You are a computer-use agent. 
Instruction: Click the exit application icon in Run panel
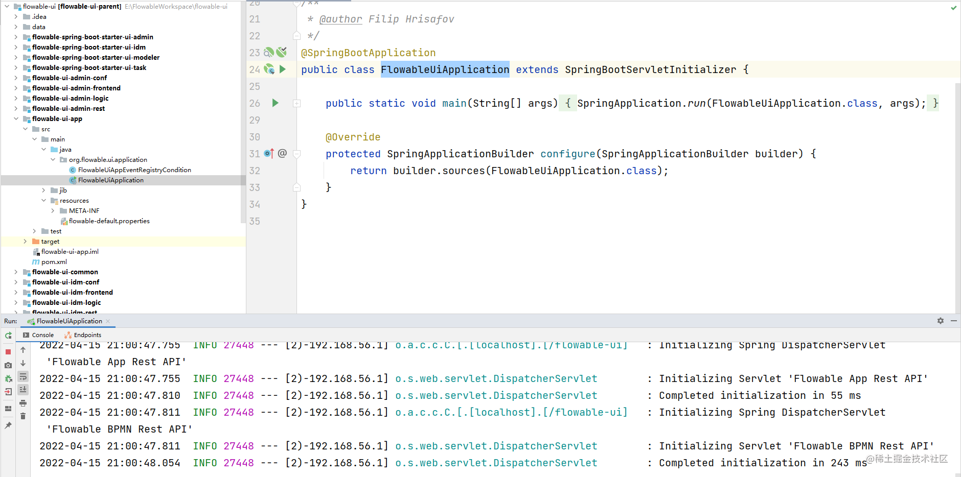(8, 392)
